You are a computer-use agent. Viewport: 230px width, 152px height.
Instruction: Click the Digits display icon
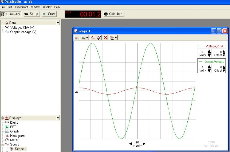7,122
